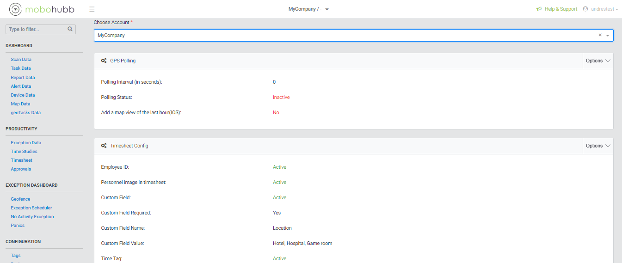622x263 pixels.
Task: Focus the Type to filter field
Action: click(36, 29)
